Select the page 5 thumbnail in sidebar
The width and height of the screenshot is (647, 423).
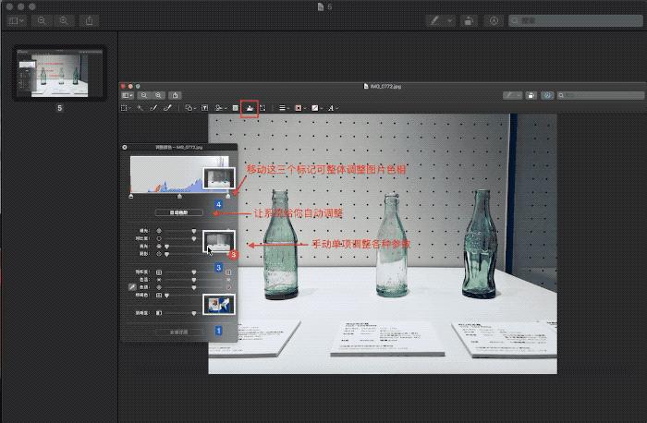click(x=58, y=74)
